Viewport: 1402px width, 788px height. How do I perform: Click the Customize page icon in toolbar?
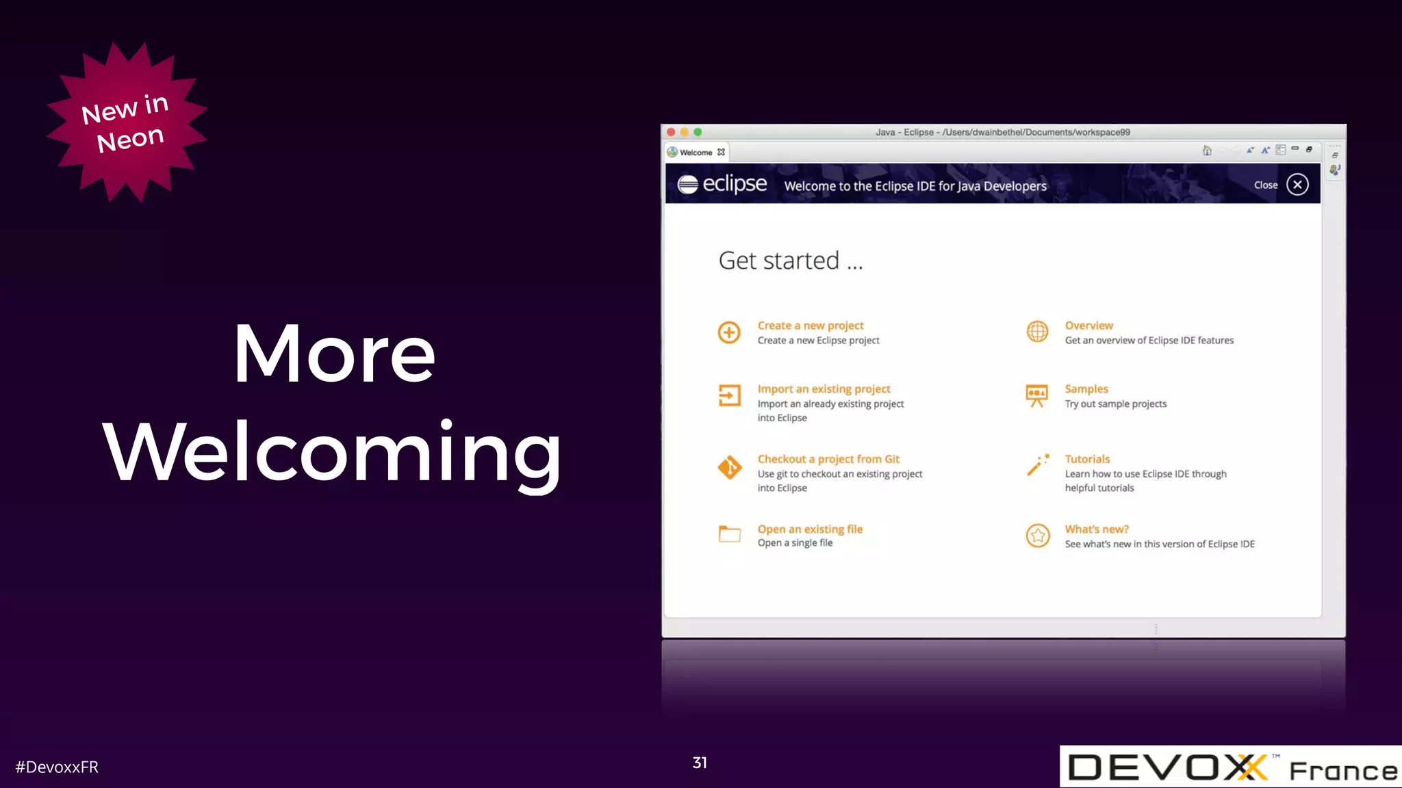pos(1280,150)
